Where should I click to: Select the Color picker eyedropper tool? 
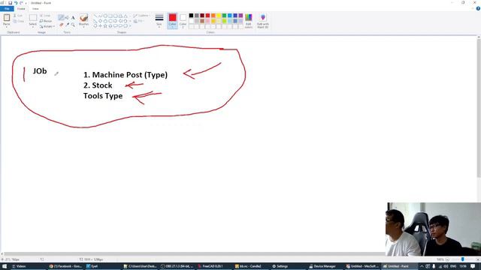coord(67,25)
